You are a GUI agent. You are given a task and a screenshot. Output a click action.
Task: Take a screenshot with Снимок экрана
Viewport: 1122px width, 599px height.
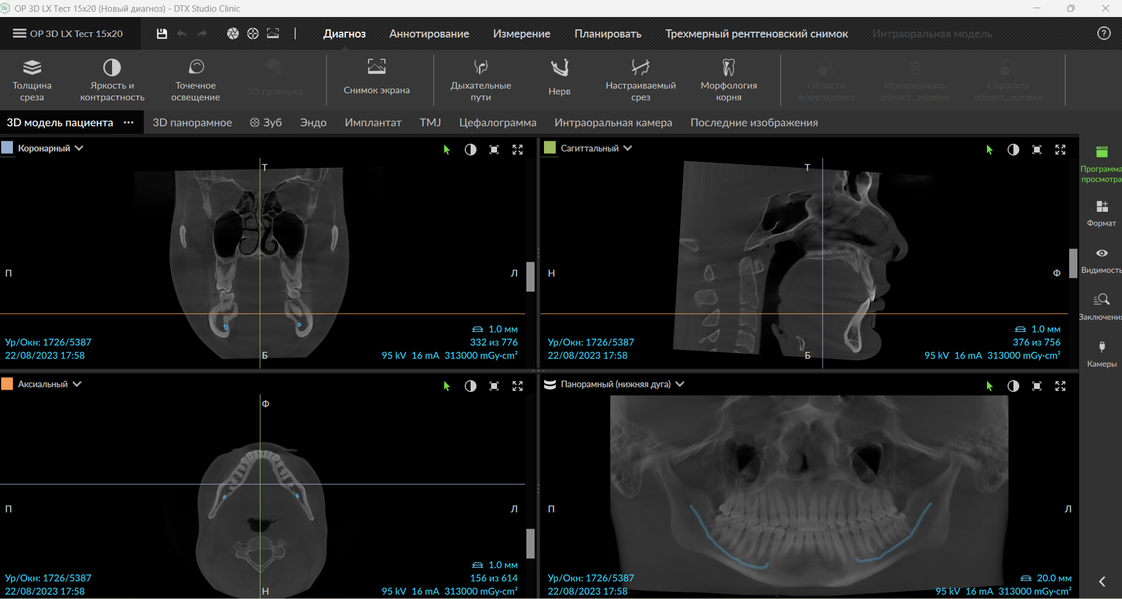376,77
